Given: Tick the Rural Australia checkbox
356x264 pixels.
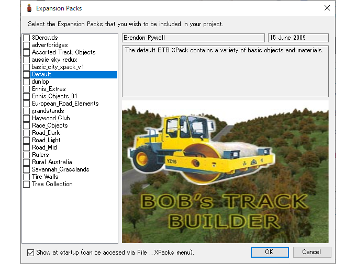Looking at the screenshot, I should (x=26, y=162).
